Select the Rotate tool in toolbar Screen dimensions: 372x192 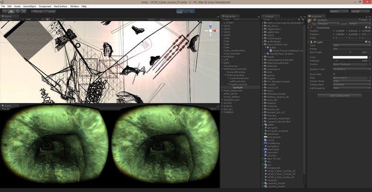click(17, 11)
